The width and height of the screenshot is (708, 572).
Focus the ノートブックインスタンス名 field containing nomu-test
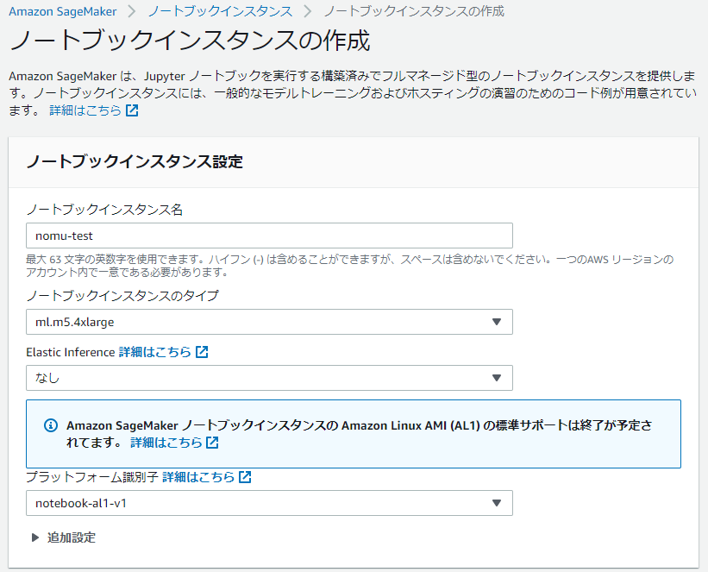[269, 236]
